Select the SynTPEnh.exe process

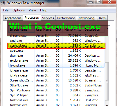[x=56, y=90]
